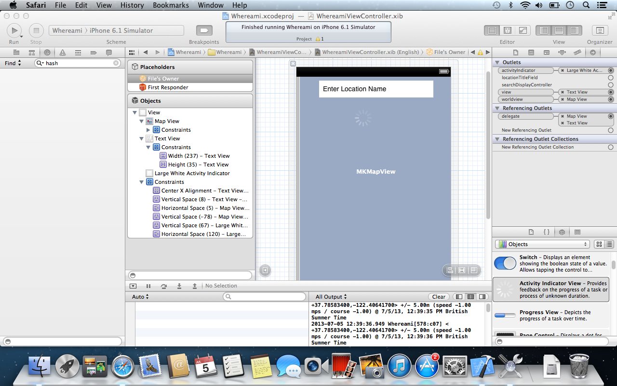Show the Identity inspector

point(547,52)
